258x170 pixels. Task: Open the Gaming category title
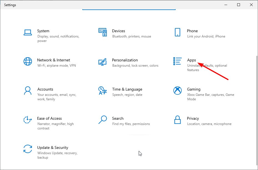click(194, 89)
